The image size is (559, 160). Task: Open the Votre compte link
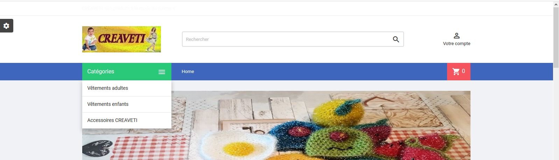(x=457, y=44)
